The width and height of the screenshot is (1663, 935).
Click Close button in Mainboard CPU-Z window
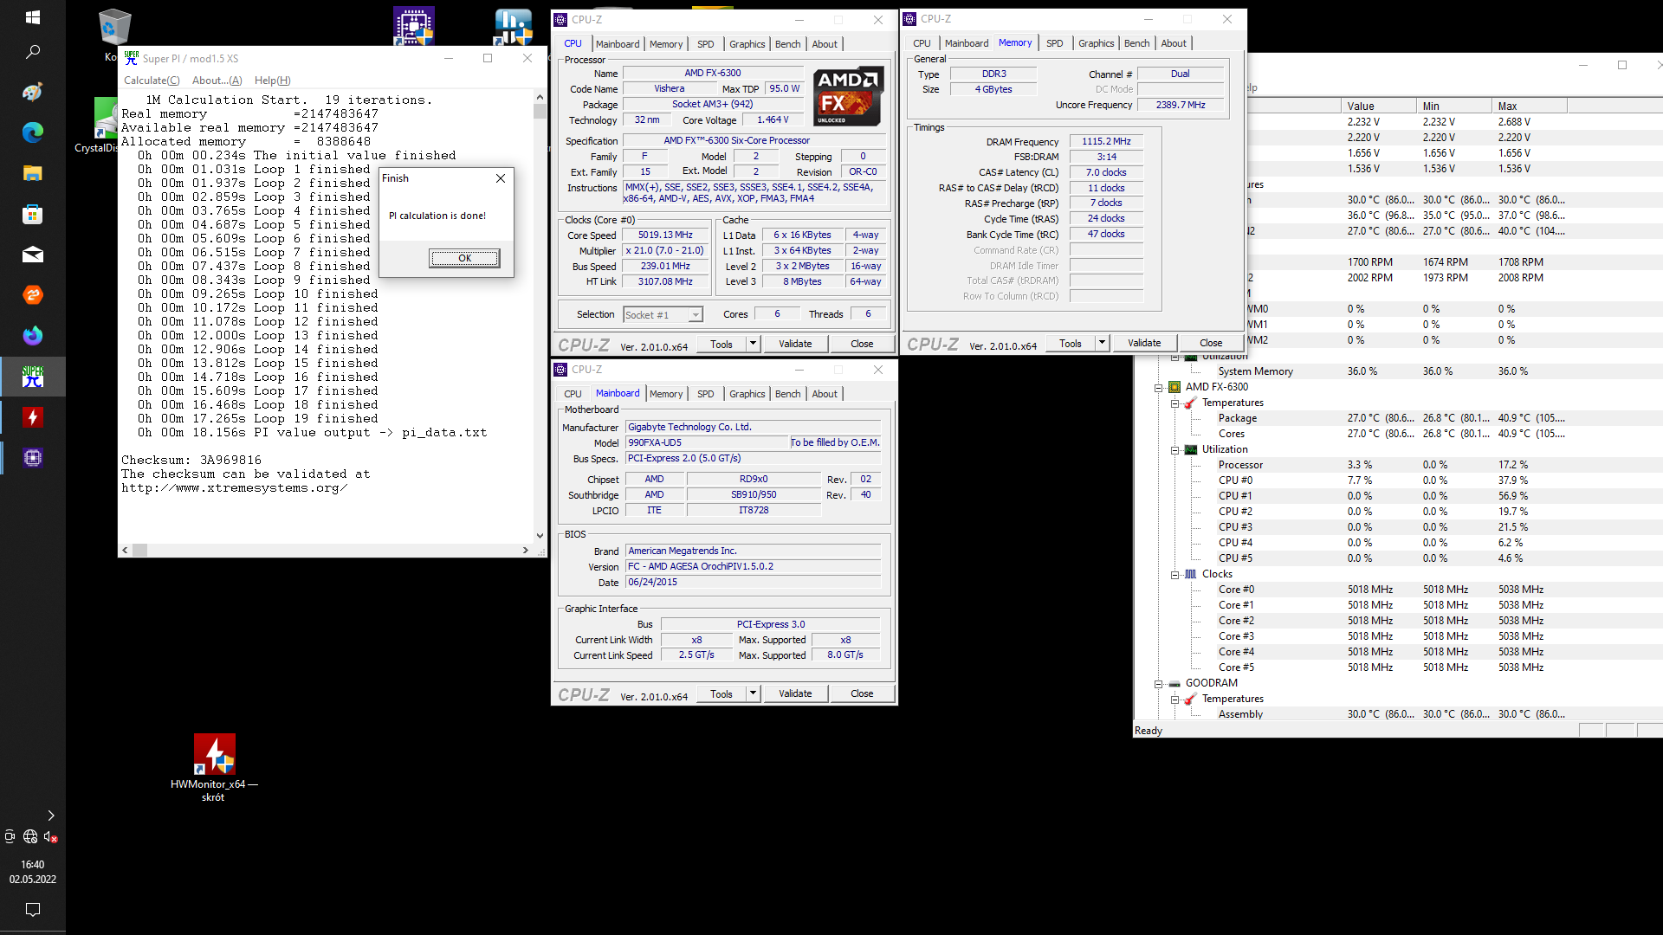(862, 693)
